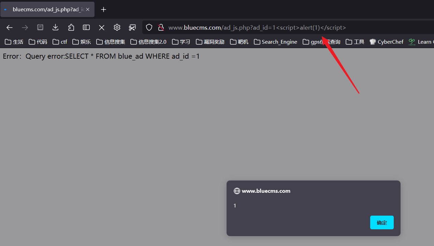
Task: Open the CyberChef bookmark
Action: coord(387,42)
